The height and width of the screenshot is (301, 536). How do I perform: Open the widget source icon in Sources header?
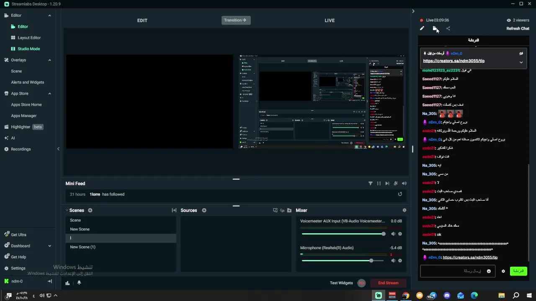coord(275,210)
